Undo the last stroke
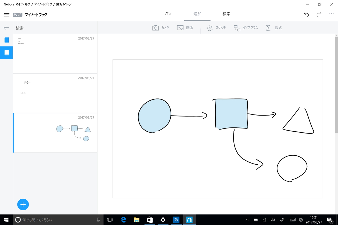Viewport: 338px width, 225px height. click(x=306, y=15)
